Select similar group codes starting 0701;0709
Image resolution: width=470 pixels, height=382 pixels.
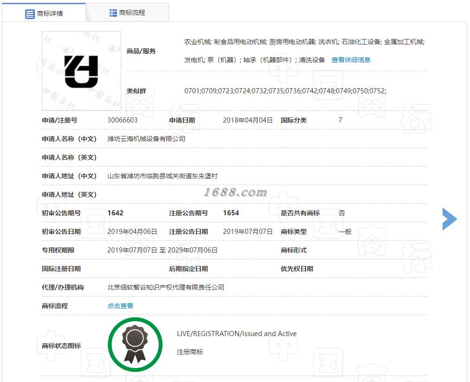click(x=285, y=91)
